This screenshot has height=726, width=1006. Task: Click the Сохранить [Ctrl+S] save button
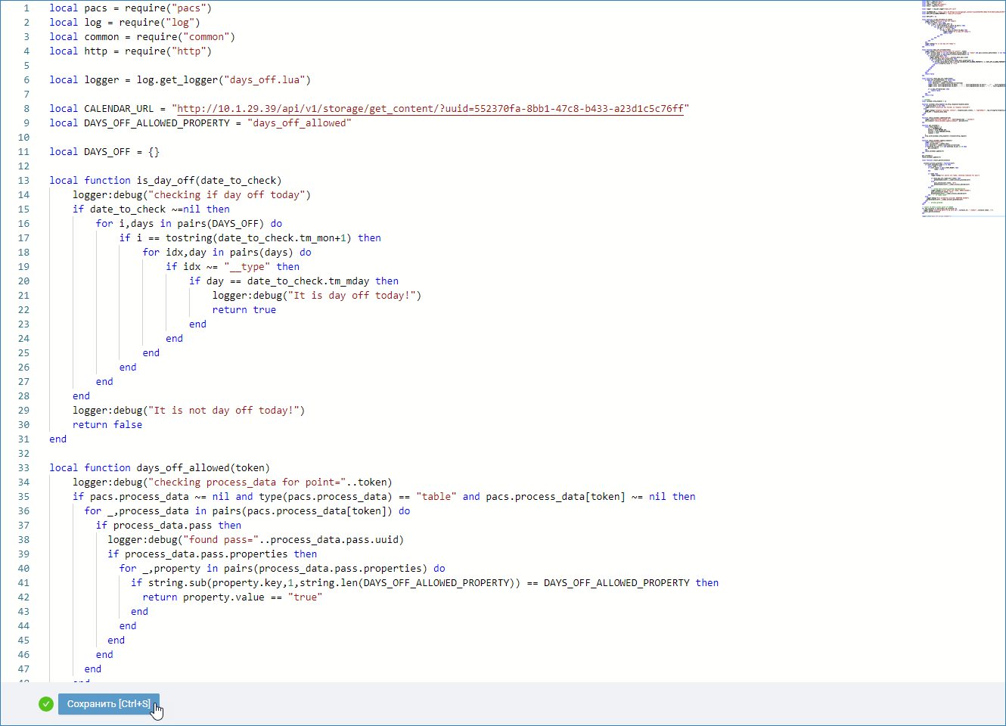click(x=108, y=704)
